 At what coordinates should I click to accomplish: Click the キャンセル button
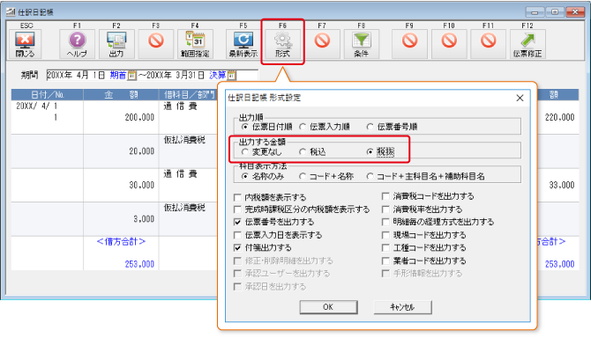click(x=402, y=307)
